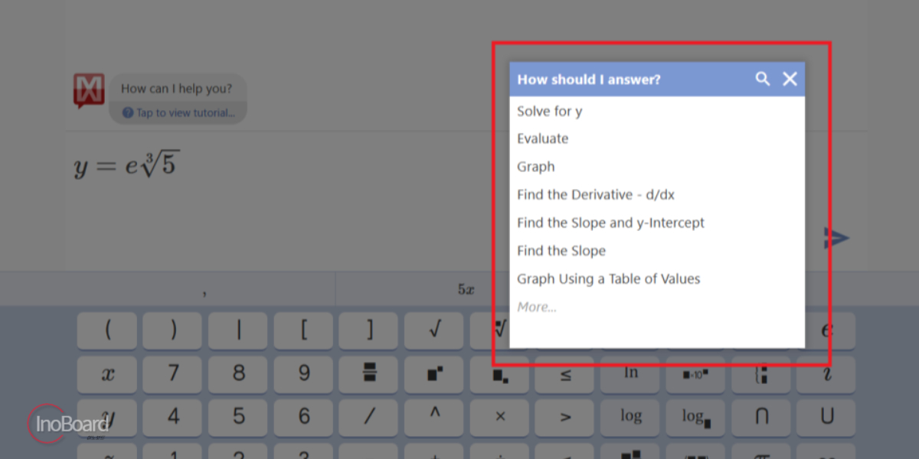Image resolution: width=919 pixels, height=459 pixels.
Task: Open Tap to view tutorial link
Action: click(x=178, y=112)
